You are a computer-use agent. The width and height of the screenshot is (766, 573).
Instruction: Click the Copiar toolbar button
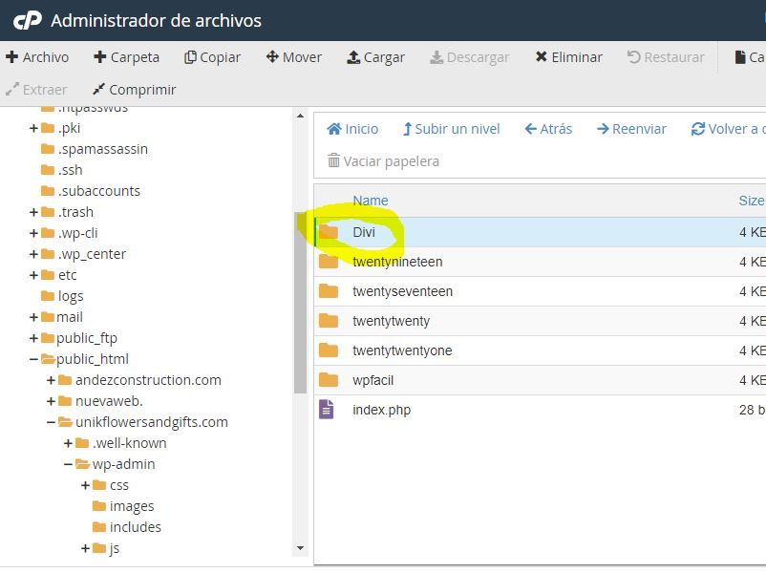(212, 57)
